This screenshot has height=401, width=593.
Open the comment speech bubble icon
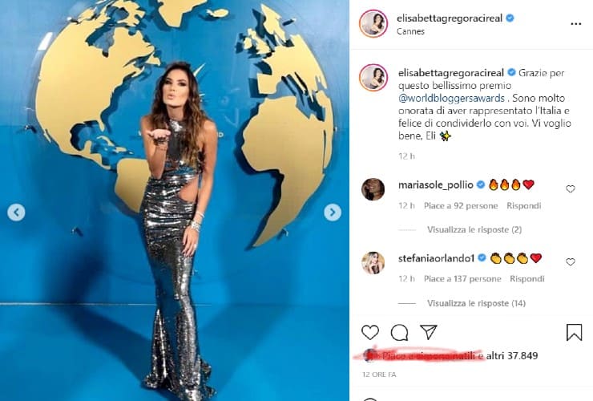pos(399,333)
